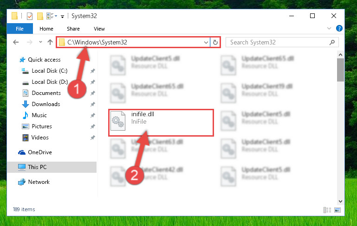Select the inifile.dll file
357x226 pixels.
point(161,123)
